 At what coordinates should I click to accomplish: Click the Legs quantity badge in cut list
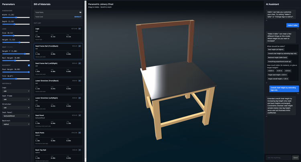(x=79, y=29)
